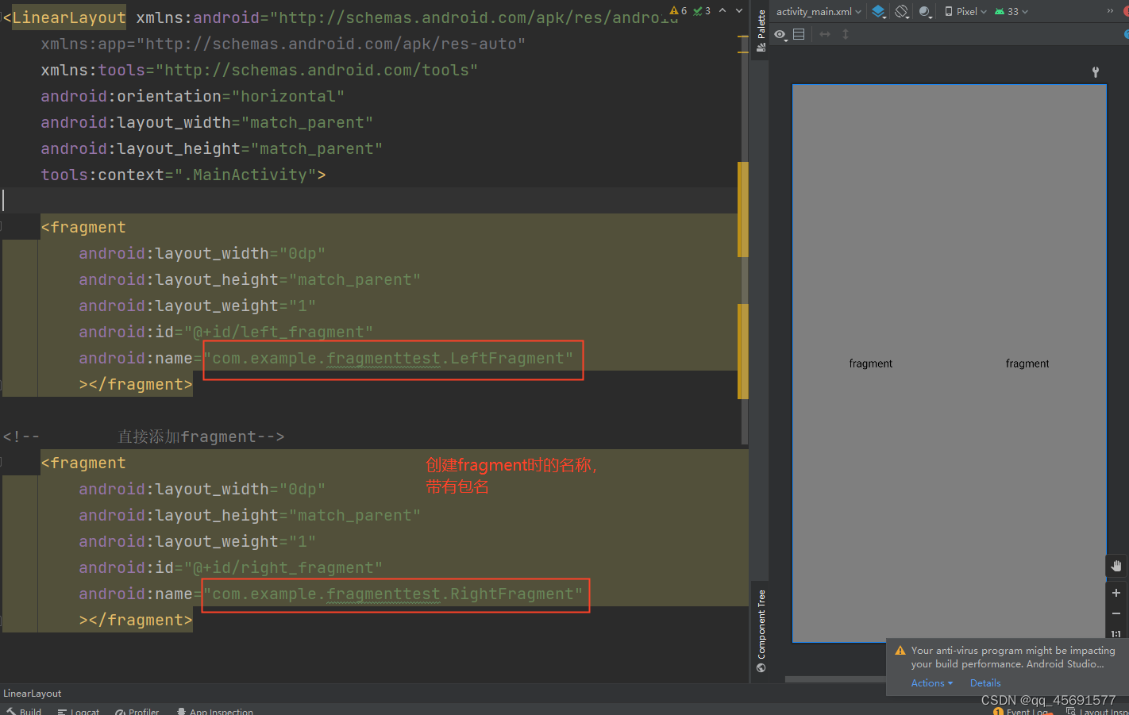Open the Palette side panel tab
The image size is (1129, 715).
point(761,30)
